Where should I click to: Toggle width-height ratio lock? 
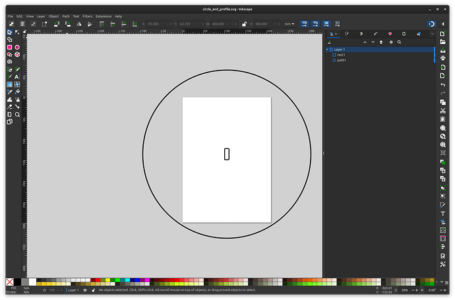244,24
